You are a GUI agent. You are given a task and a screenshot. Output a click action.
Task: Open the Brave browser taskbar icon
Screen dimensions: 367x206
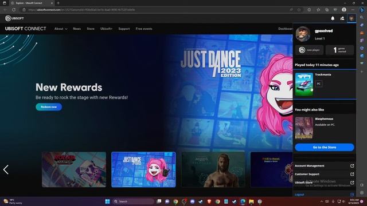(209, 201)
